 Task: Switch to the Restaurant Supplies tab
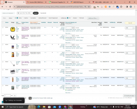58,2
